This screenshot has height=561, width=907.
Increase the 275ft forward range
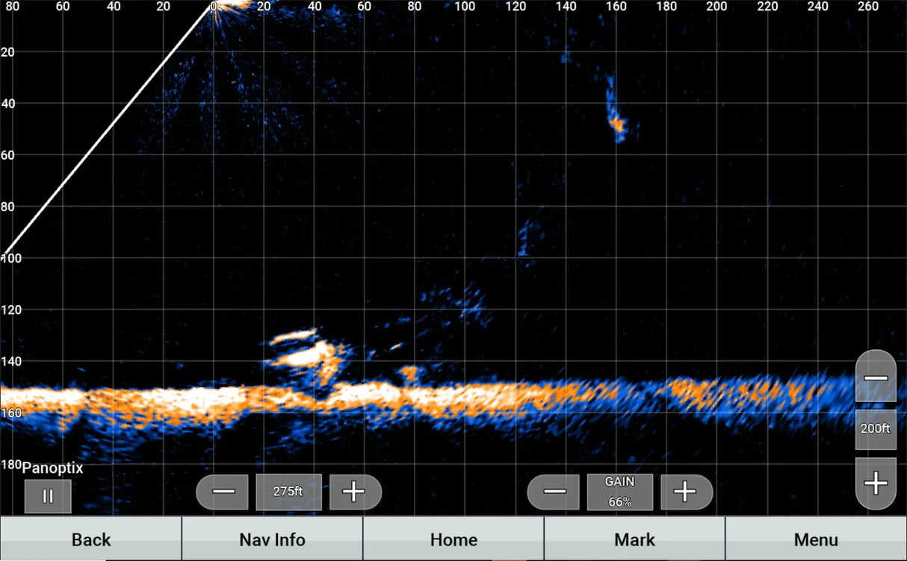356,492
